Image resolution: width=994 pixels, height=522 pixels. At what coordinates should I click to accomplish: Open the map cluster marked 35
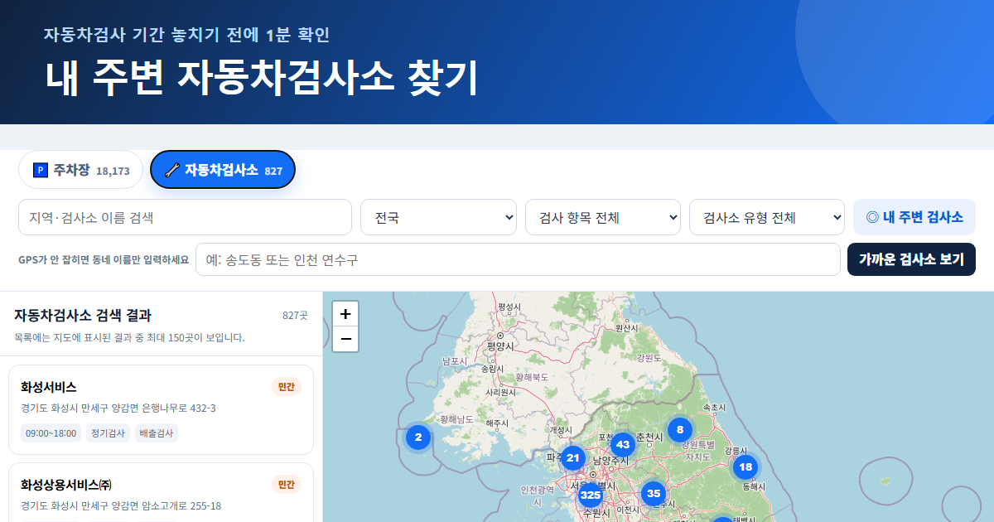[x=654, y=494]
